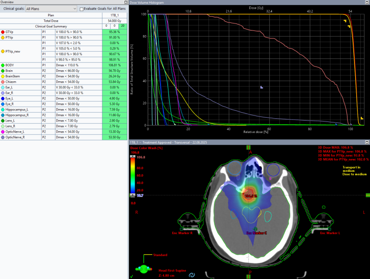Click the green passed-goals count cell showing 20
The height and width of the screenshot is (279, 370).
[x=123, y=26]
